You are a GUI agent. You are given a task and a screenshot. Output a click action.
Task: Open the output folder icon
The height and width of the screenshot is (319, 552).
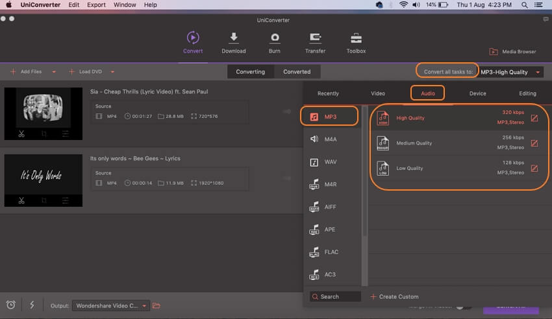pyautogui.click(x=157, y=305)
